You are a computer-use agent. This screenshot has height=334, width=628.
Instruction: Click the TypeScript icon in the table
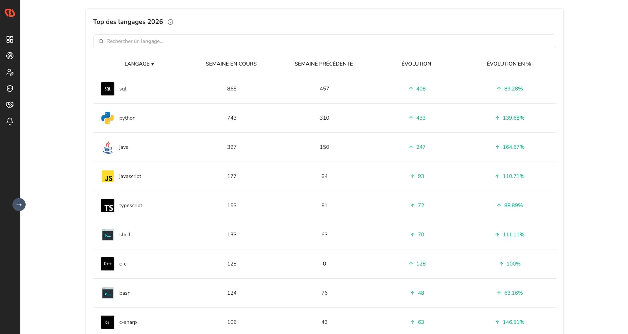click(x=107, y=206)
